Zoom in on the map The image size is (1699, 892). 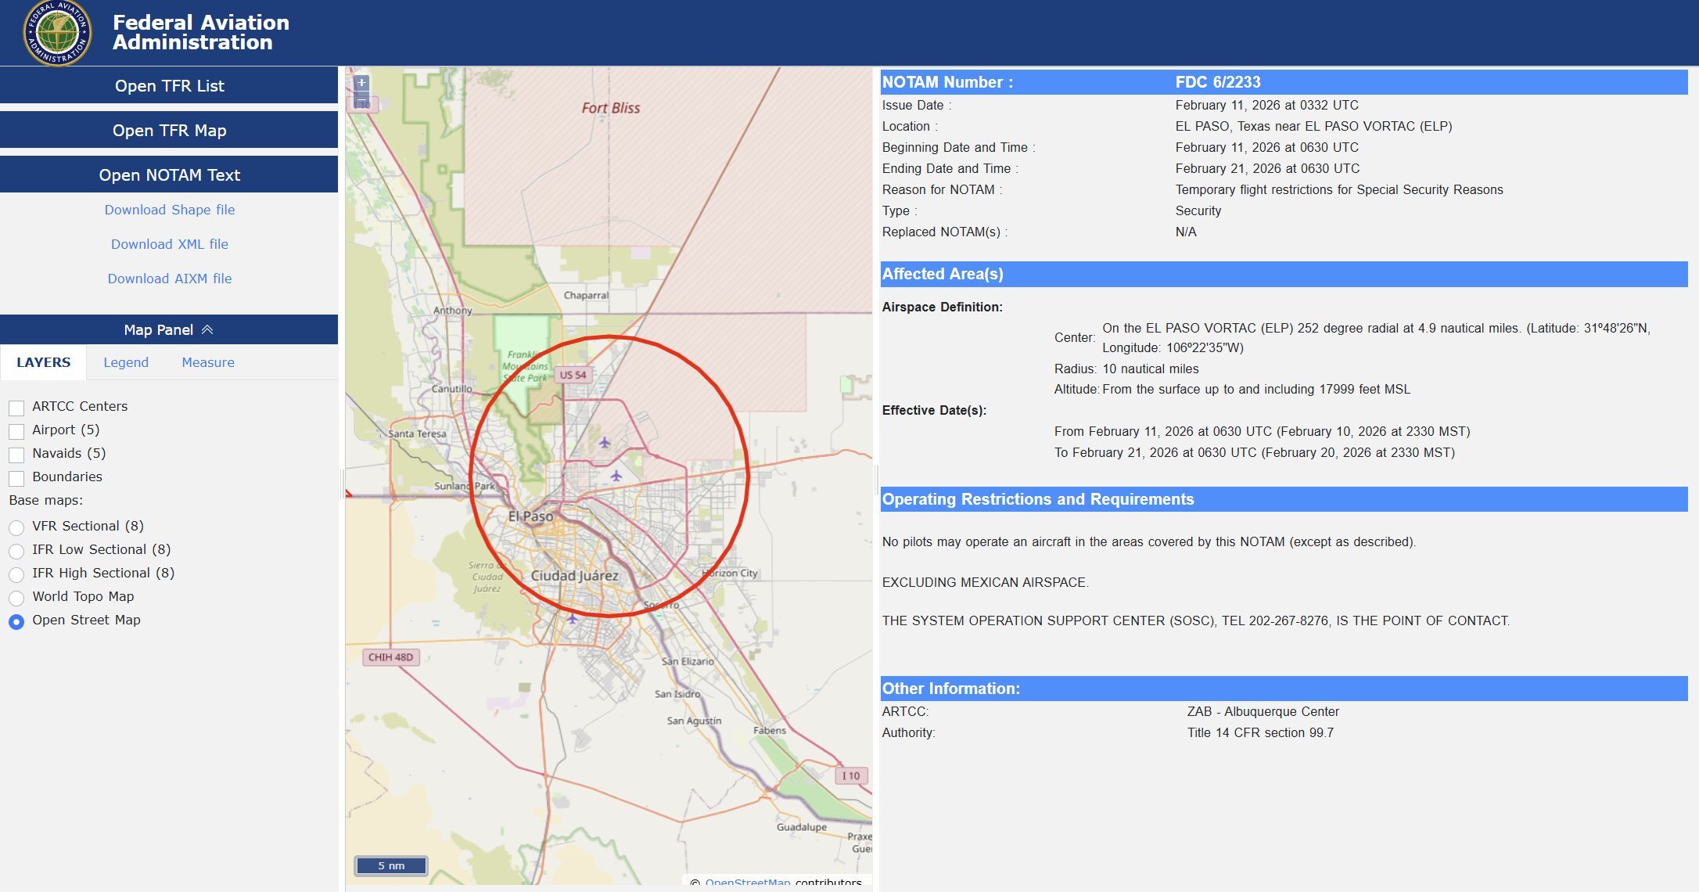click(361, 82)
